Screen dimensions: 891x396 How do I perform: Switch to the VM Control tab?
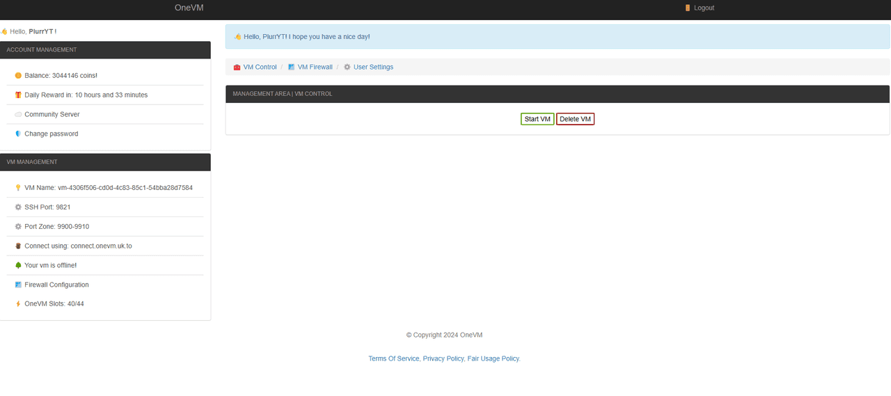coord(260,67)
